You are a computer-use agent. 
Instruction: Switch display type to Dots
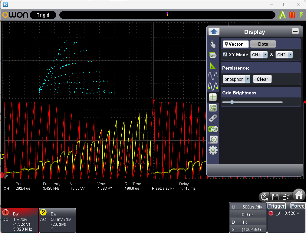pos(263,44)
